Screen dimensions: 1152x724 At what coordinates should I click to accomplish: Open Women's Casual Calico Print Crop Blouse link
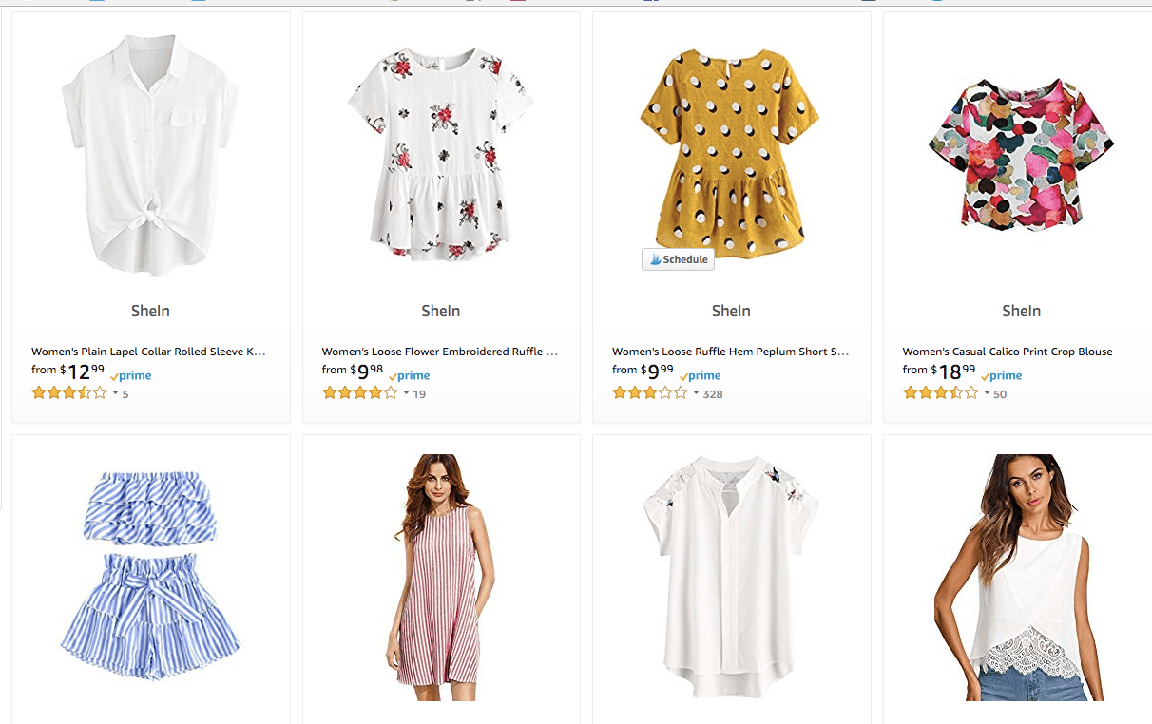(x=1007, y=352)
